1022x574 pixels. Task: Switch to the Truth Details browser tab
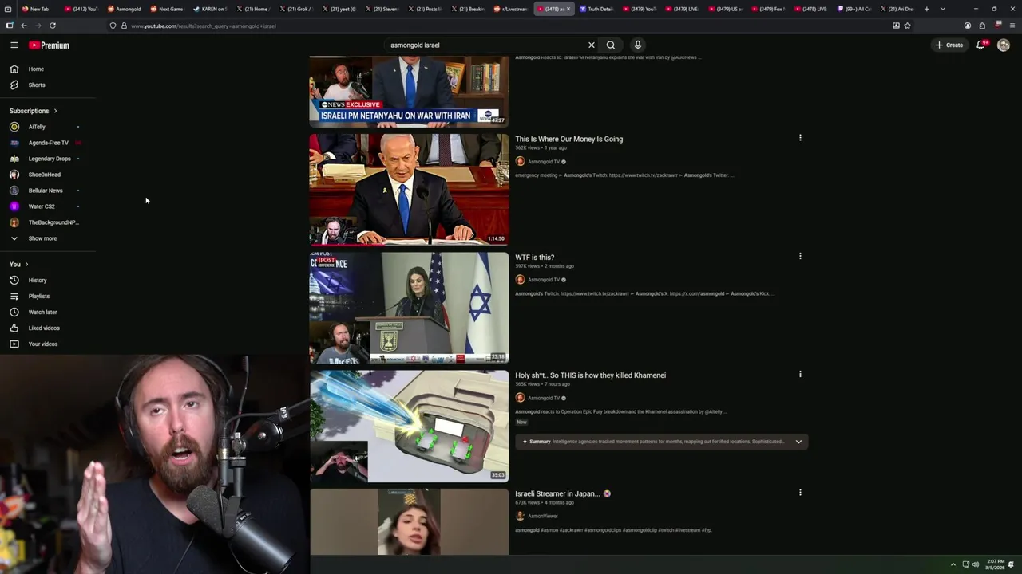pyautogui.click(x=596, y=9)
